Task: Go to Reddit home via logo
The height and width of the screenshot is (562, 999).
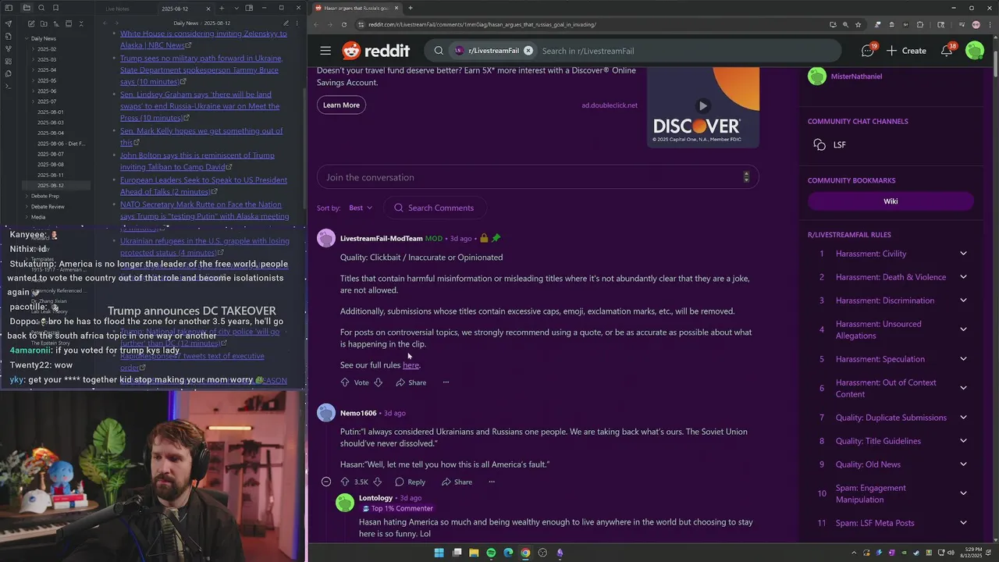Action: click(375, 51)
